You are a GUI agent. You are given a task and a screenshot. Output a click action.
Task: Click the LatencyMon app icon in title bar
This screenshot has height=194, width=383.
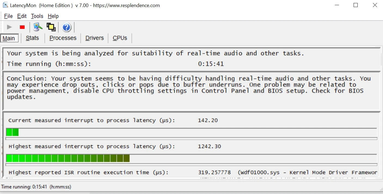(5, 5)
